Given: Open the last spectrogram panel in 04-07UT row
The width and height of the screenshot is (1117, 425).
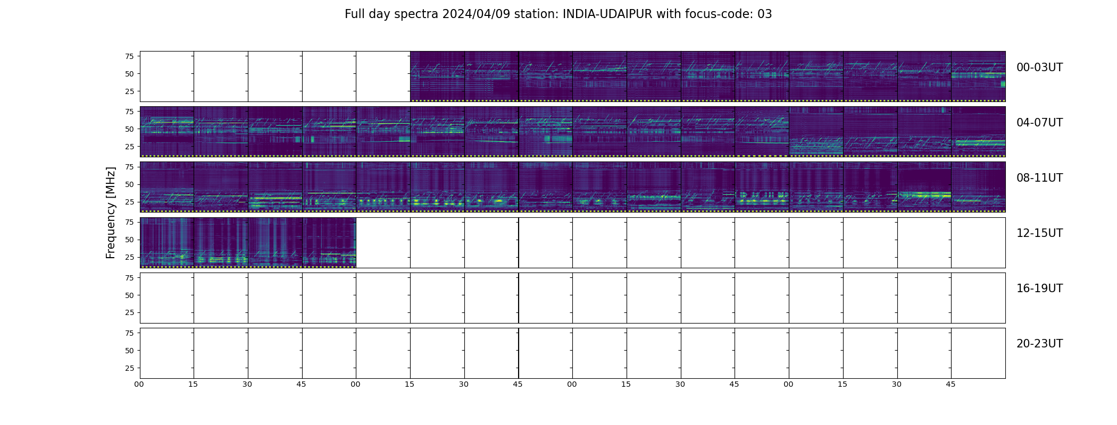Looking at the screenshot, I should [978, 132].
